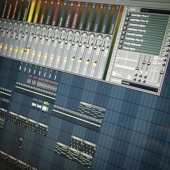This screenshot has width=170, height=170.
Task: Open the FabFilter Pro-Q above Fruity Reeverb
Action: coord(143,40)
